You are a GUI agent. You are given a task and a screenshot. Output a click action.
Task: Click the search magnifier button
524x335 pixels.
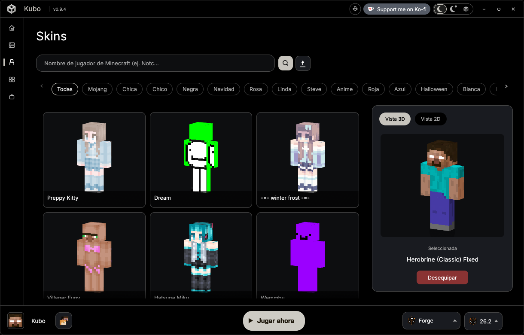[286, 63]
